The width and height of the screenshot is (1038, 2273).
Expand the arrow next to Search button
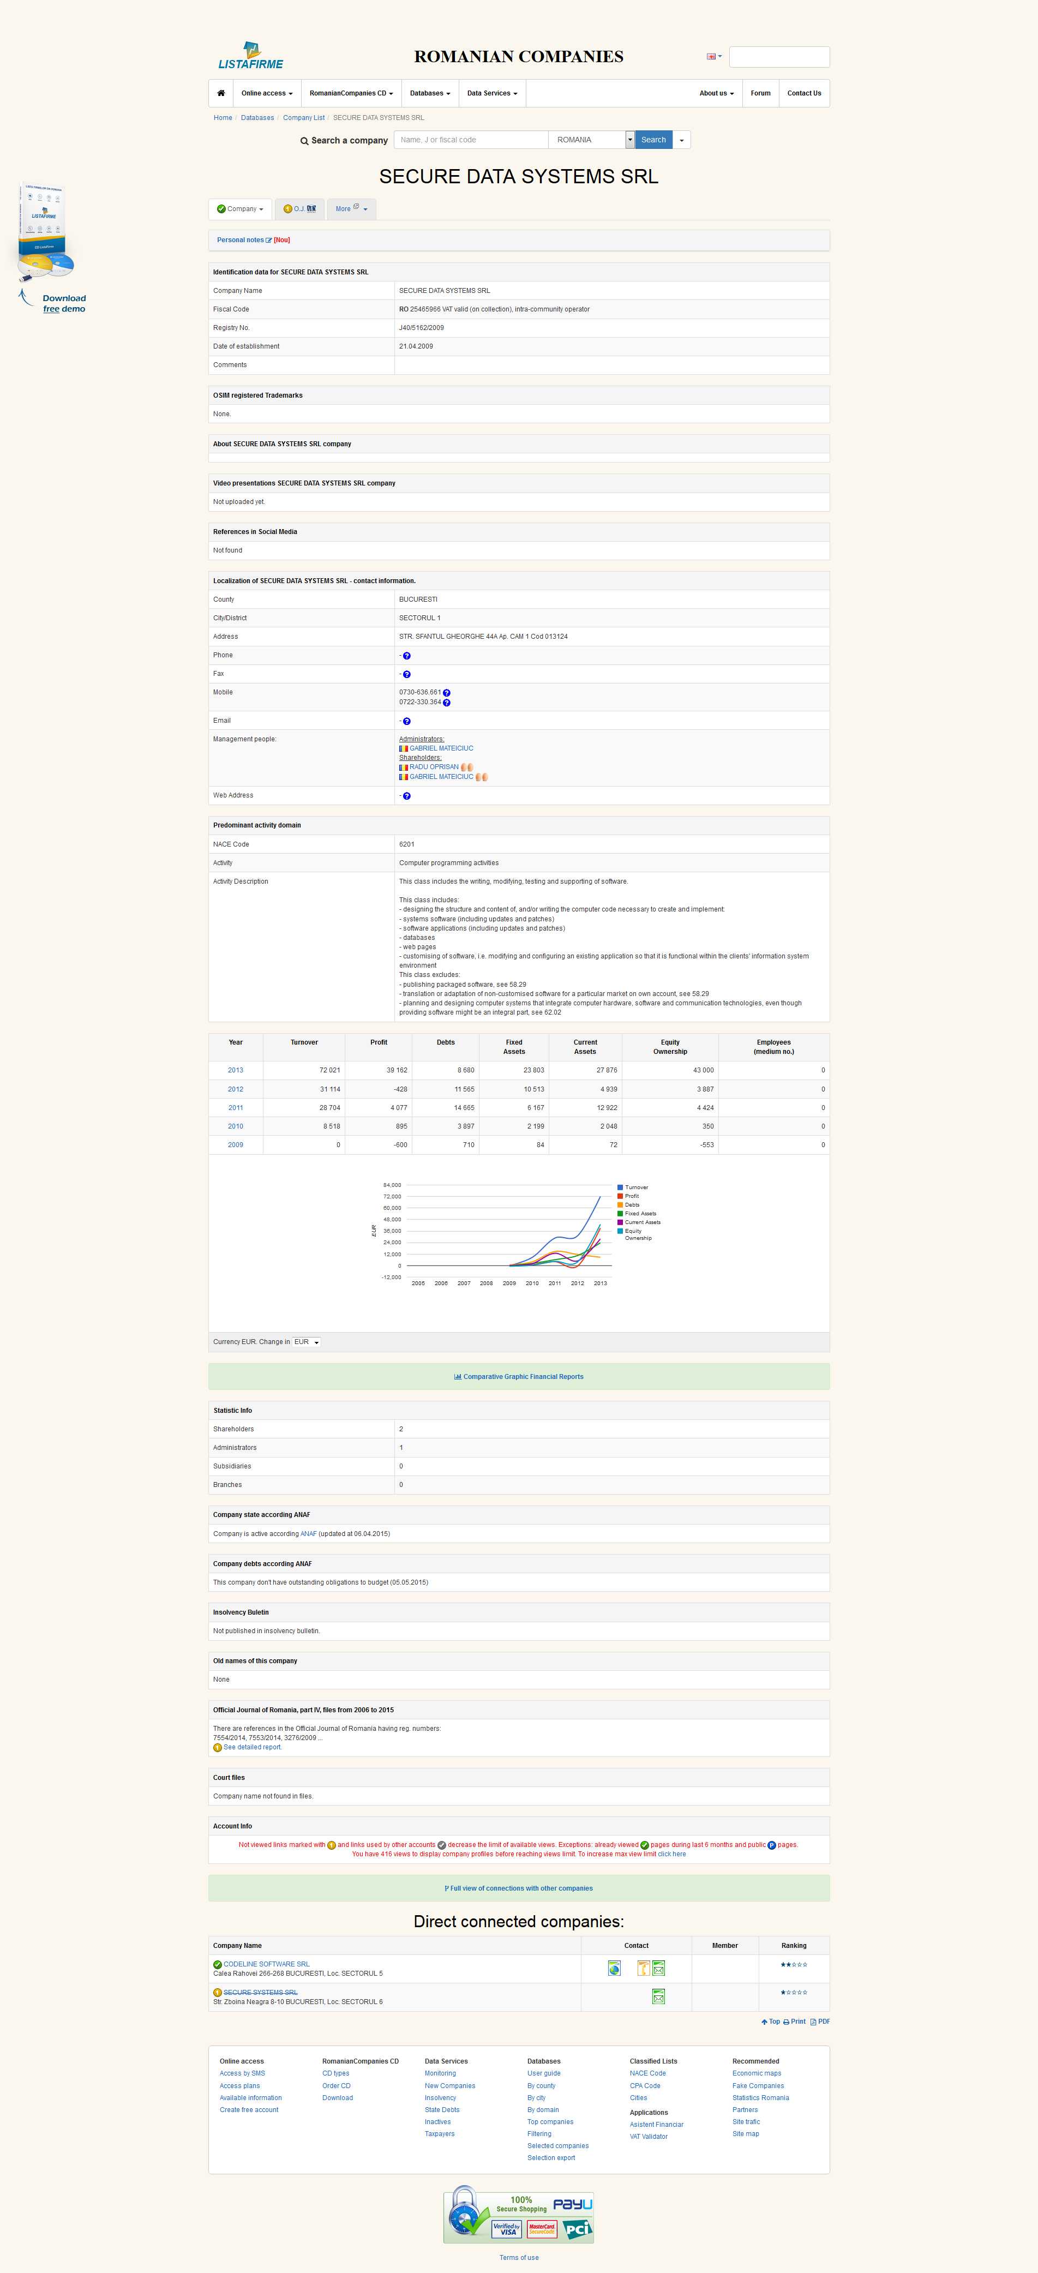point(681,140)
